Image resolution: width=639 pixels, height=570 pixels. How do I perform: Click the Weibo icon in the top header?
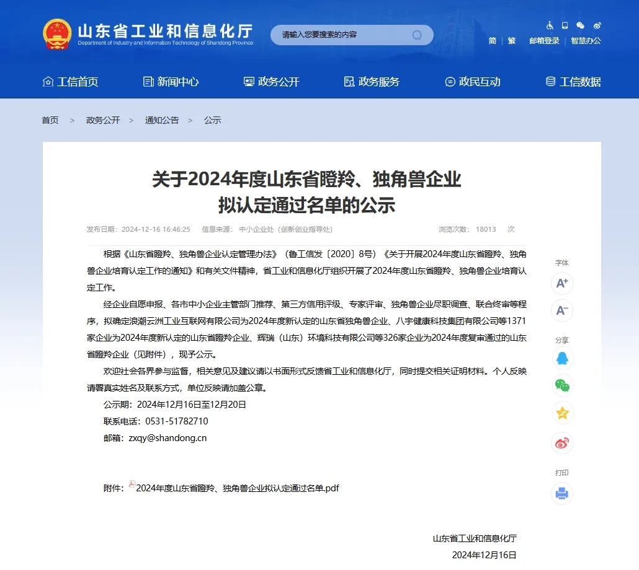(x=597, y=25)
